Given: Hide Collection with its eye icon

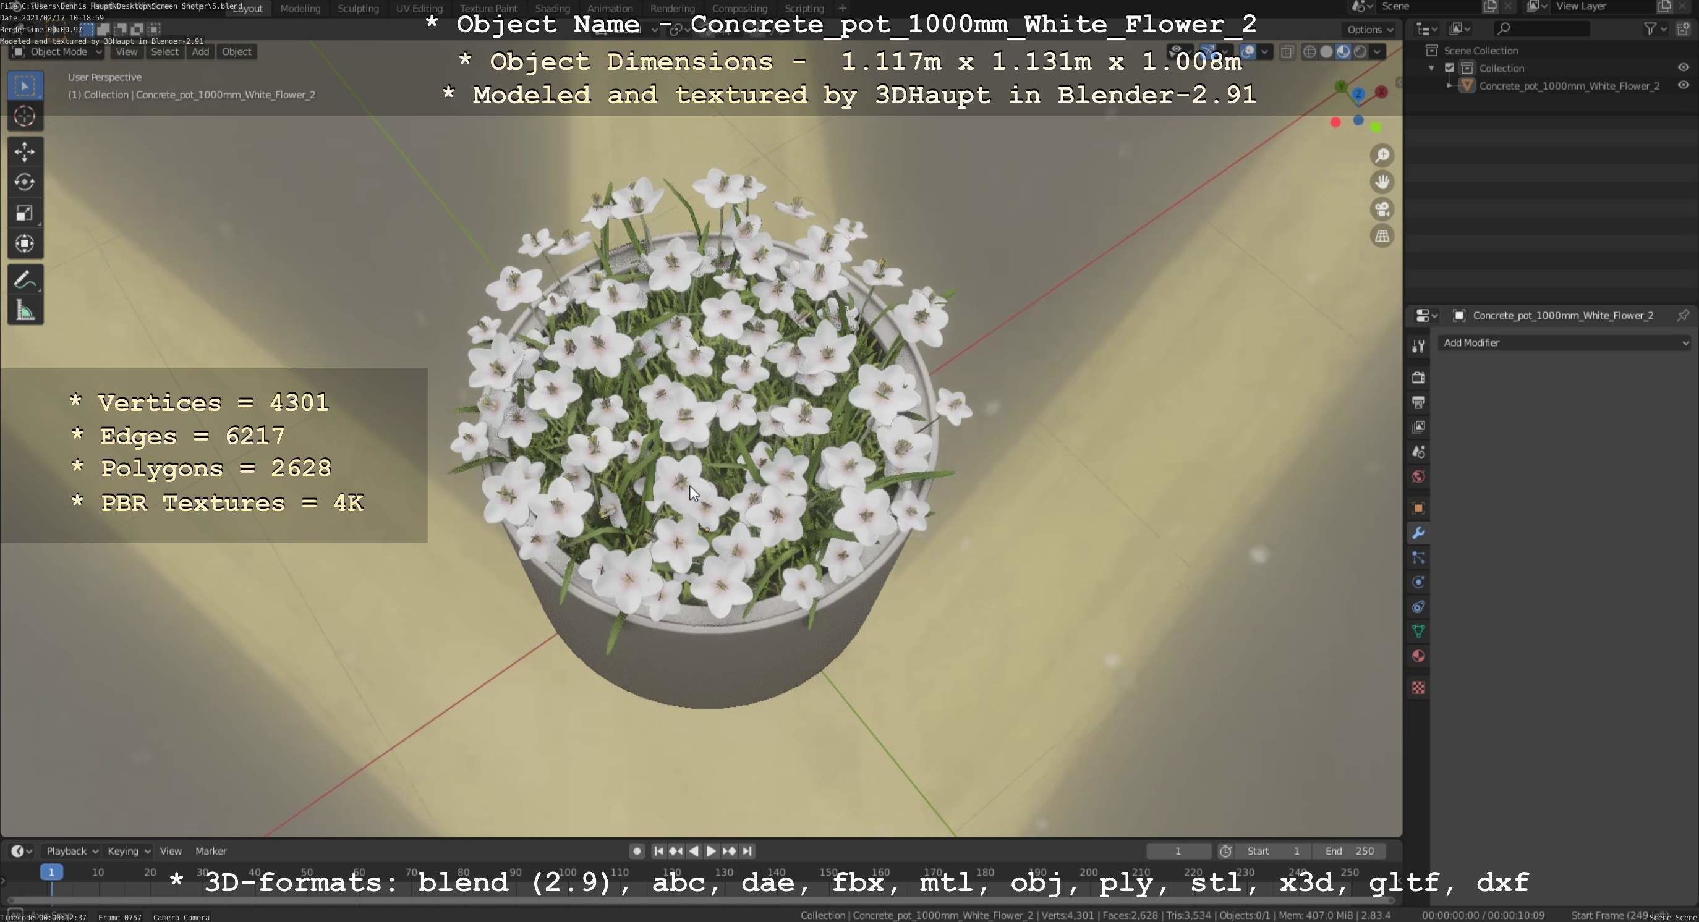Looking at the screenshot, I should click(x=1683, y=67).
